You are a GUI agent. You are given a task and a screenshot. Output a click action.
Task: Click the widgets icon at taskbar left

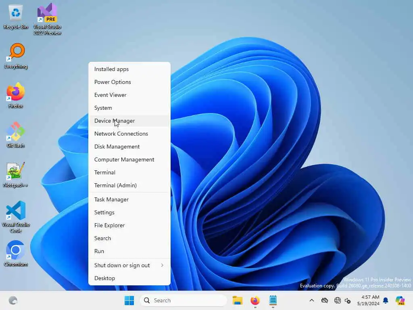(x=13, y=300)
